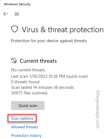
Task: Go back using the left arrow
Action: pyautogui.click(x=6, y=14)
